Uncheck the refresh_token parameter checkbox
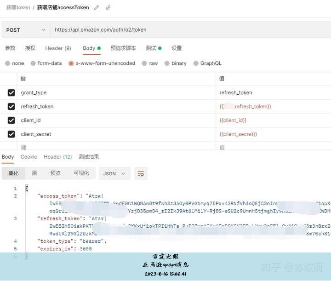331x281 pixels. 11,106
